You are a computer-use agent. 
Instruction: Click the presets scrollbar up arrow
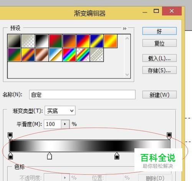[127, 38]
